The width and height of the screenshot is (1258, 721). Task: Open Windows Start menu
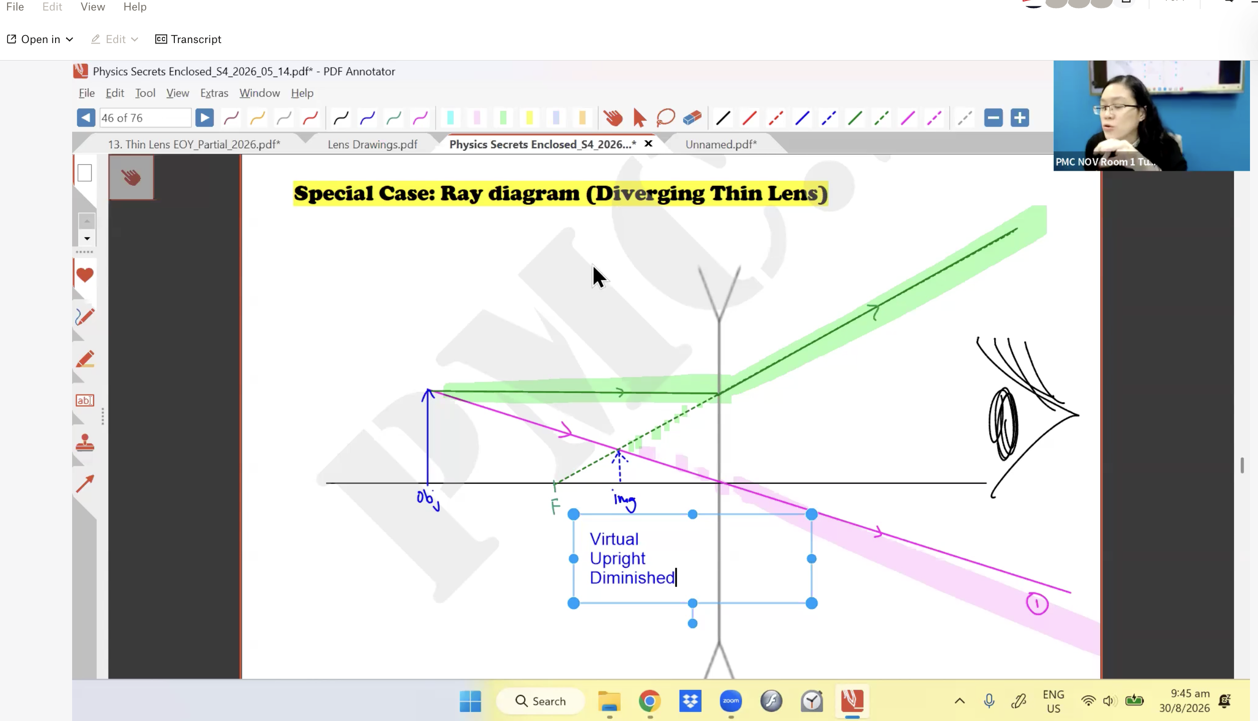(470, 701)
